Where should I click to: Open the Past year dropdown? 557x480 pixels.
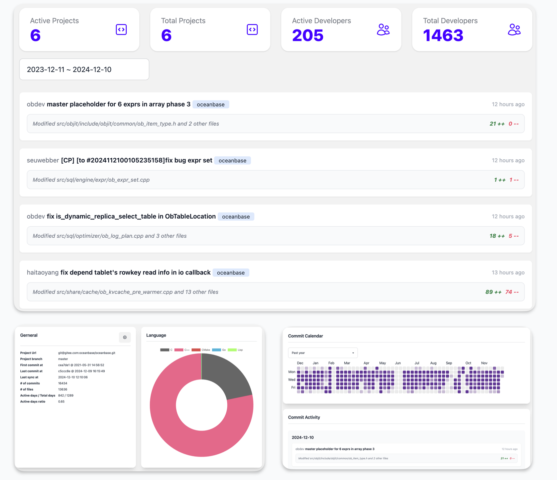[323, 353]
